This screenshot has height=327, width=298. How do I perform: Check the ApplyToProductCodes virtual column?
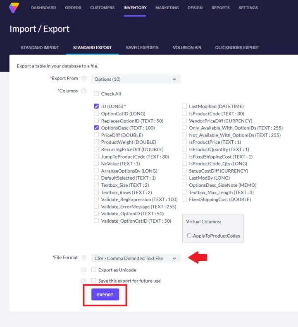189,236
